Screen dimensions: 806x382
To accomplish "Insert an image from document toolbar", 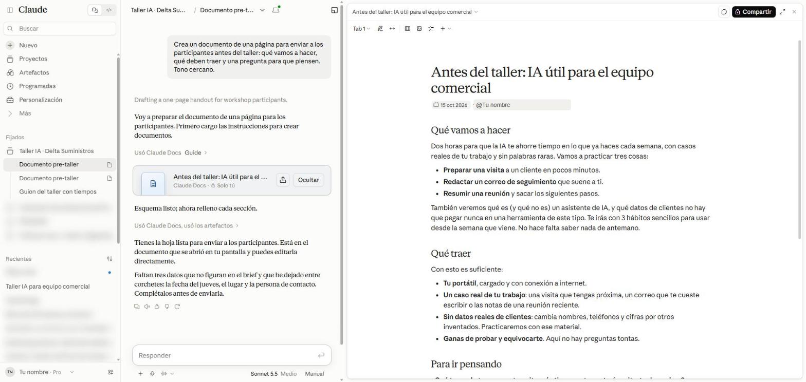I will point(419,29).
